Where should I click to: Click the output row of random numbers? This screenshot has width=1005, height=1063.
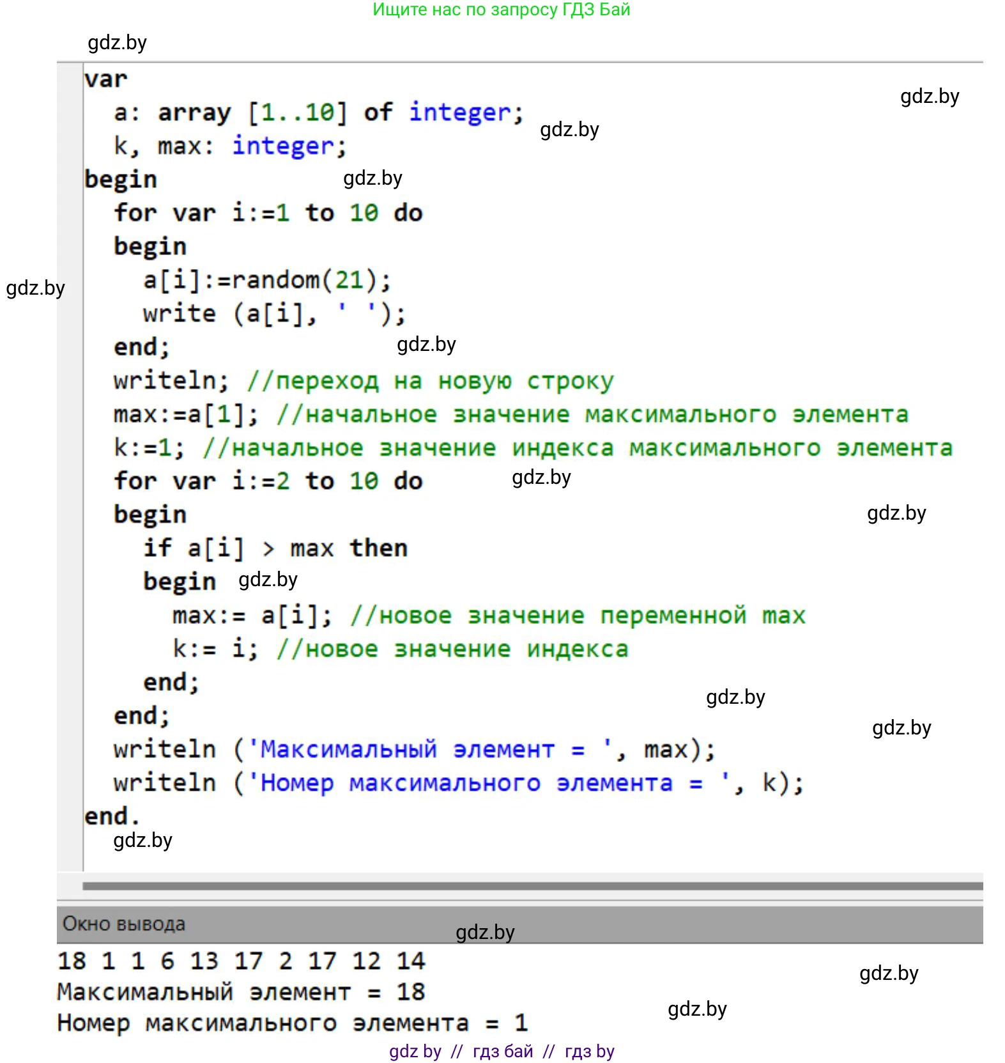pyautogui.click(x=241, y=961)
